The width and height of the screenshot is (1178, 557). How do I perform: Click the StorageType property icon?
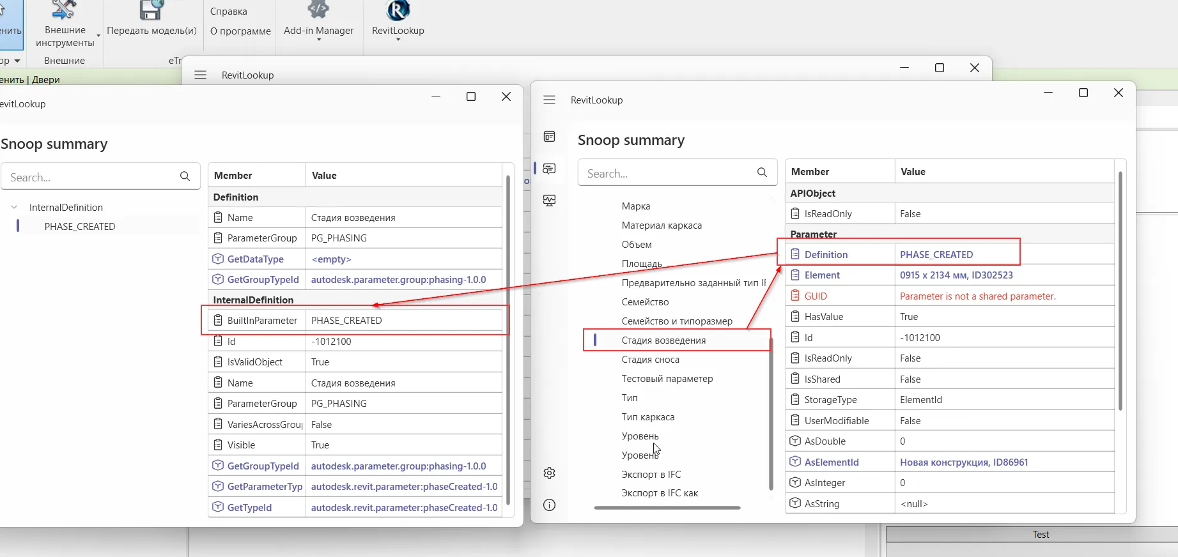point(795,399)
